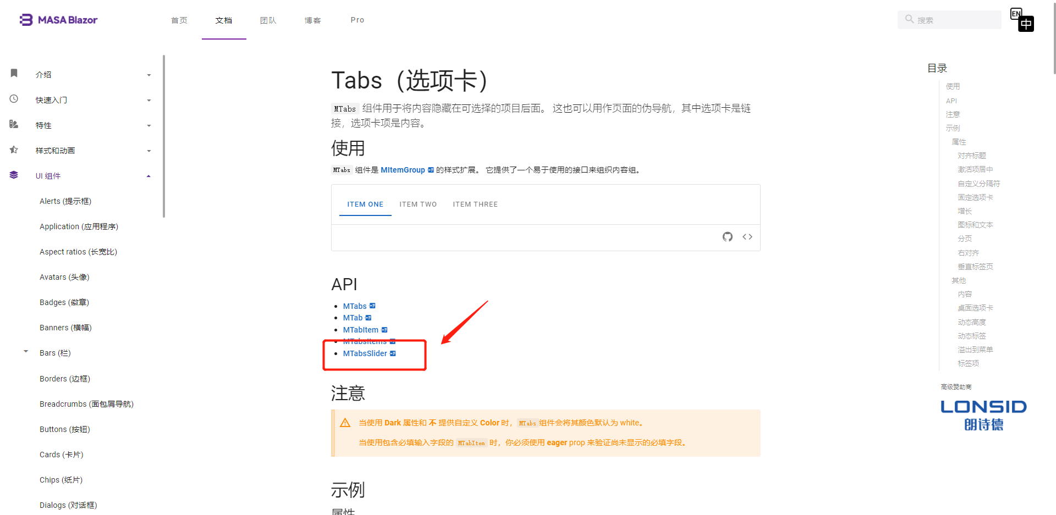Click the link icon after MItemGroup

point(431,170)
